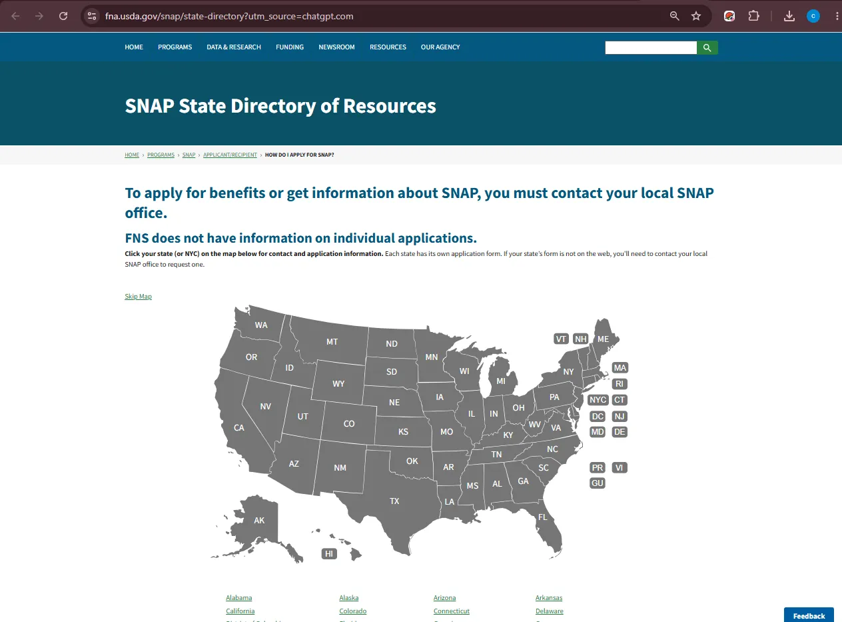Click the MD state label button
The width and height of the screenshot is (842, 622).
click(x=598, y=432)
